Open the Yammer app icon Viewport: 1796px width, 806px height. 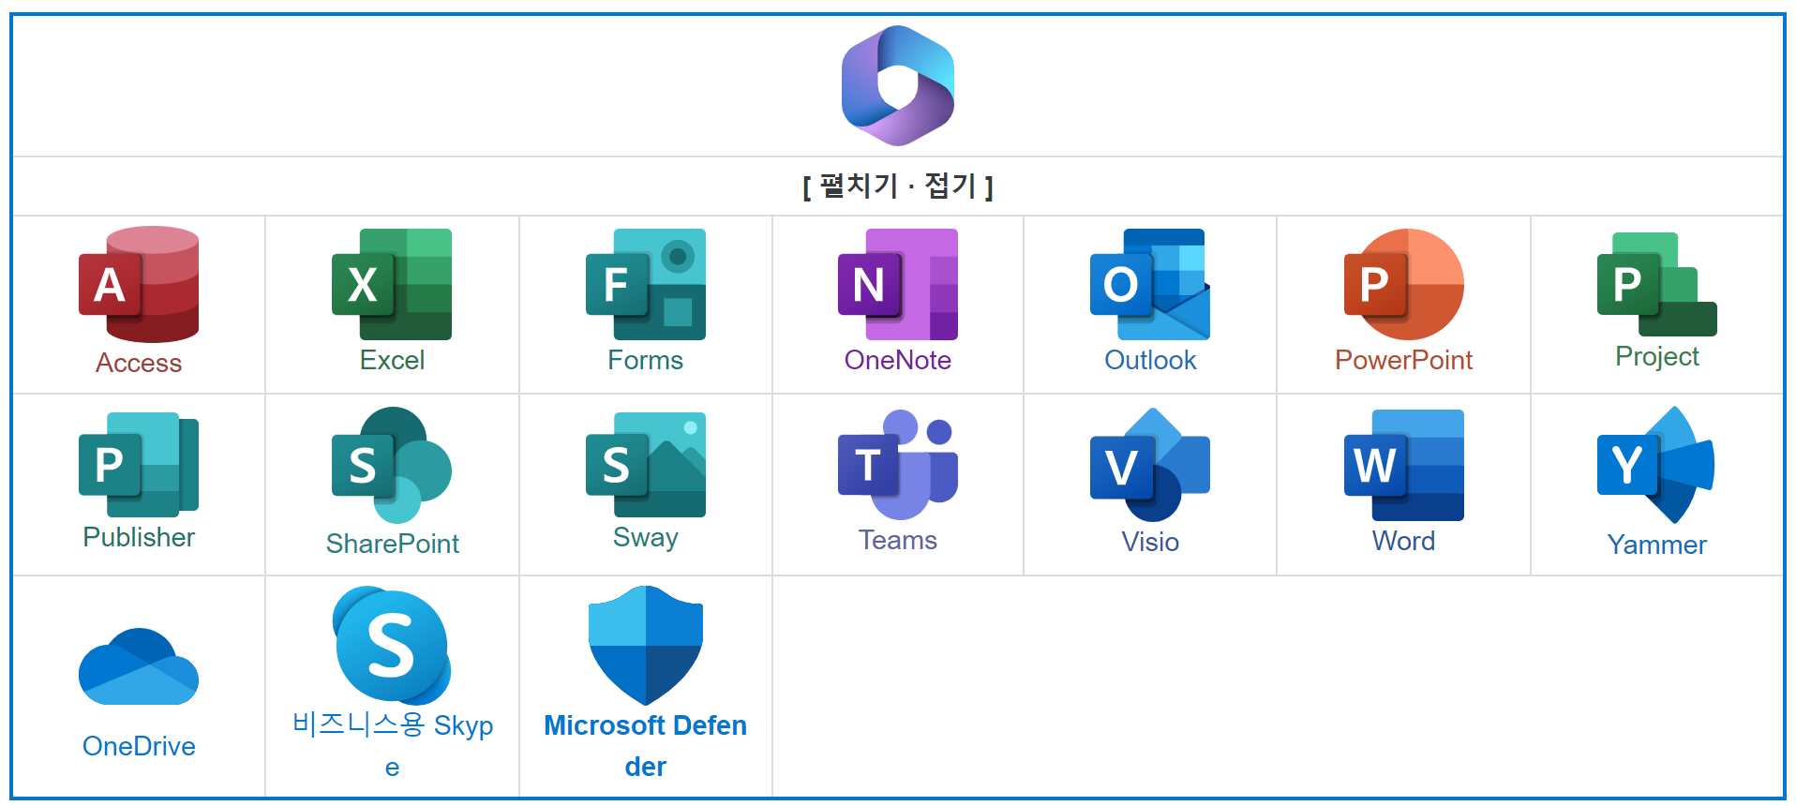[1657, 465]
